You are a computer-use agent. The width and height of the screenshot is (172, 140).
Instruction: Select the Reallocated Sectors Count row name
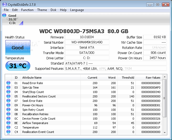[x=39, y=96]
